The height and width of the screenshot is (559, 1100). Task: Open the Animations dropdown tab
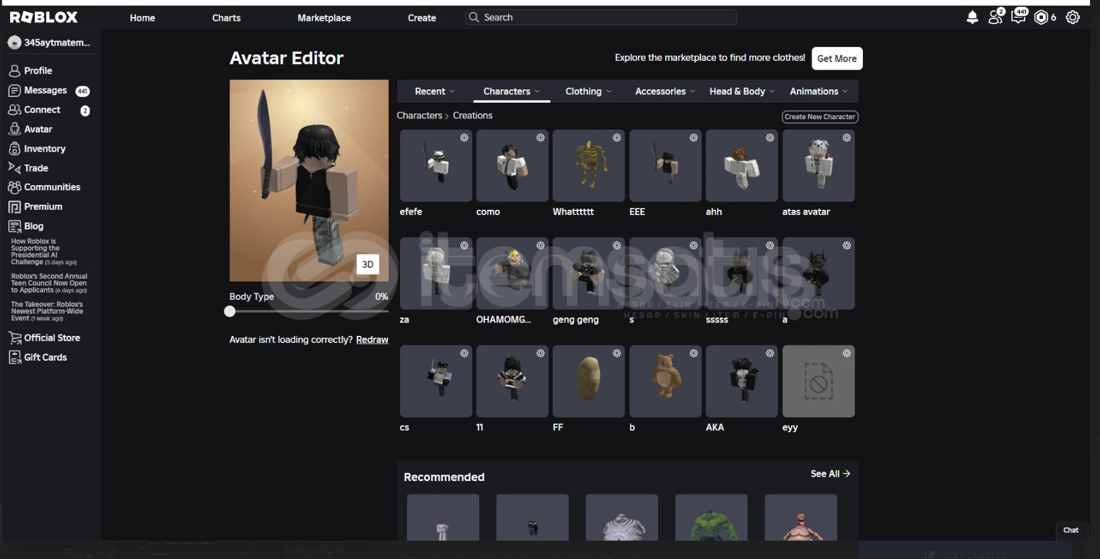click(x=818, y=91)
